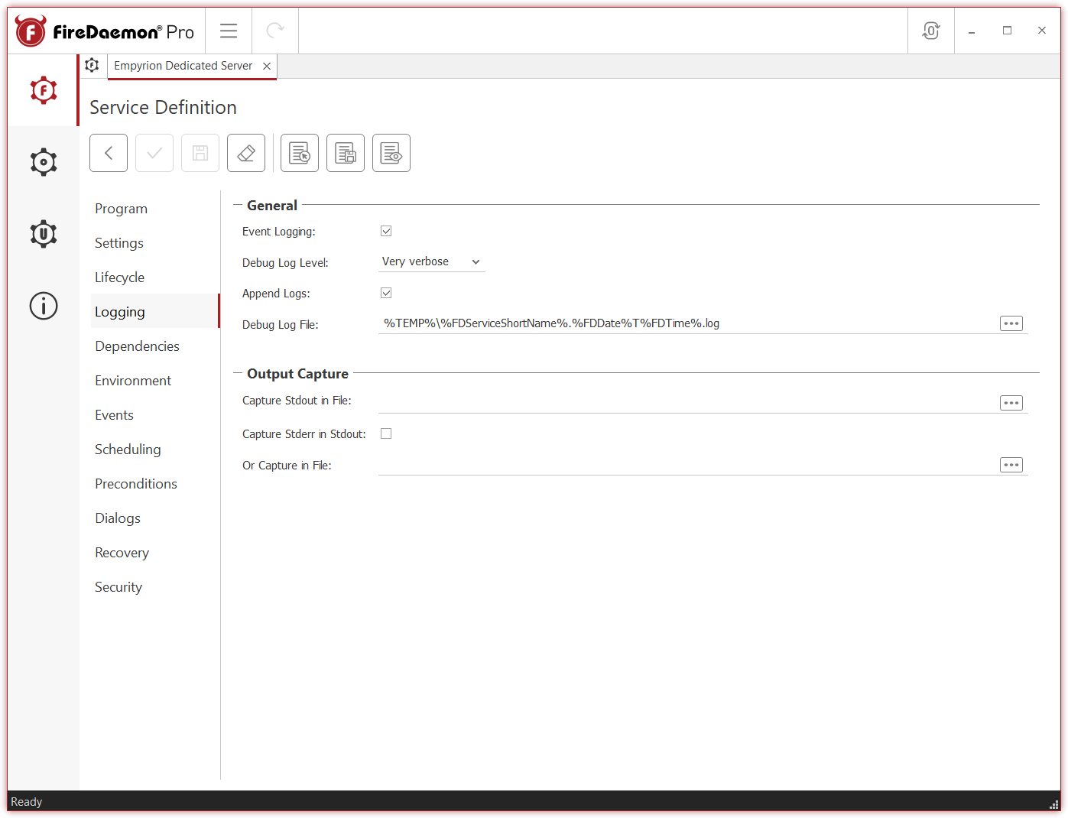1068x818 pixels.
Task: Click the document-with-eye preview icon
Action: pos(391,152)
